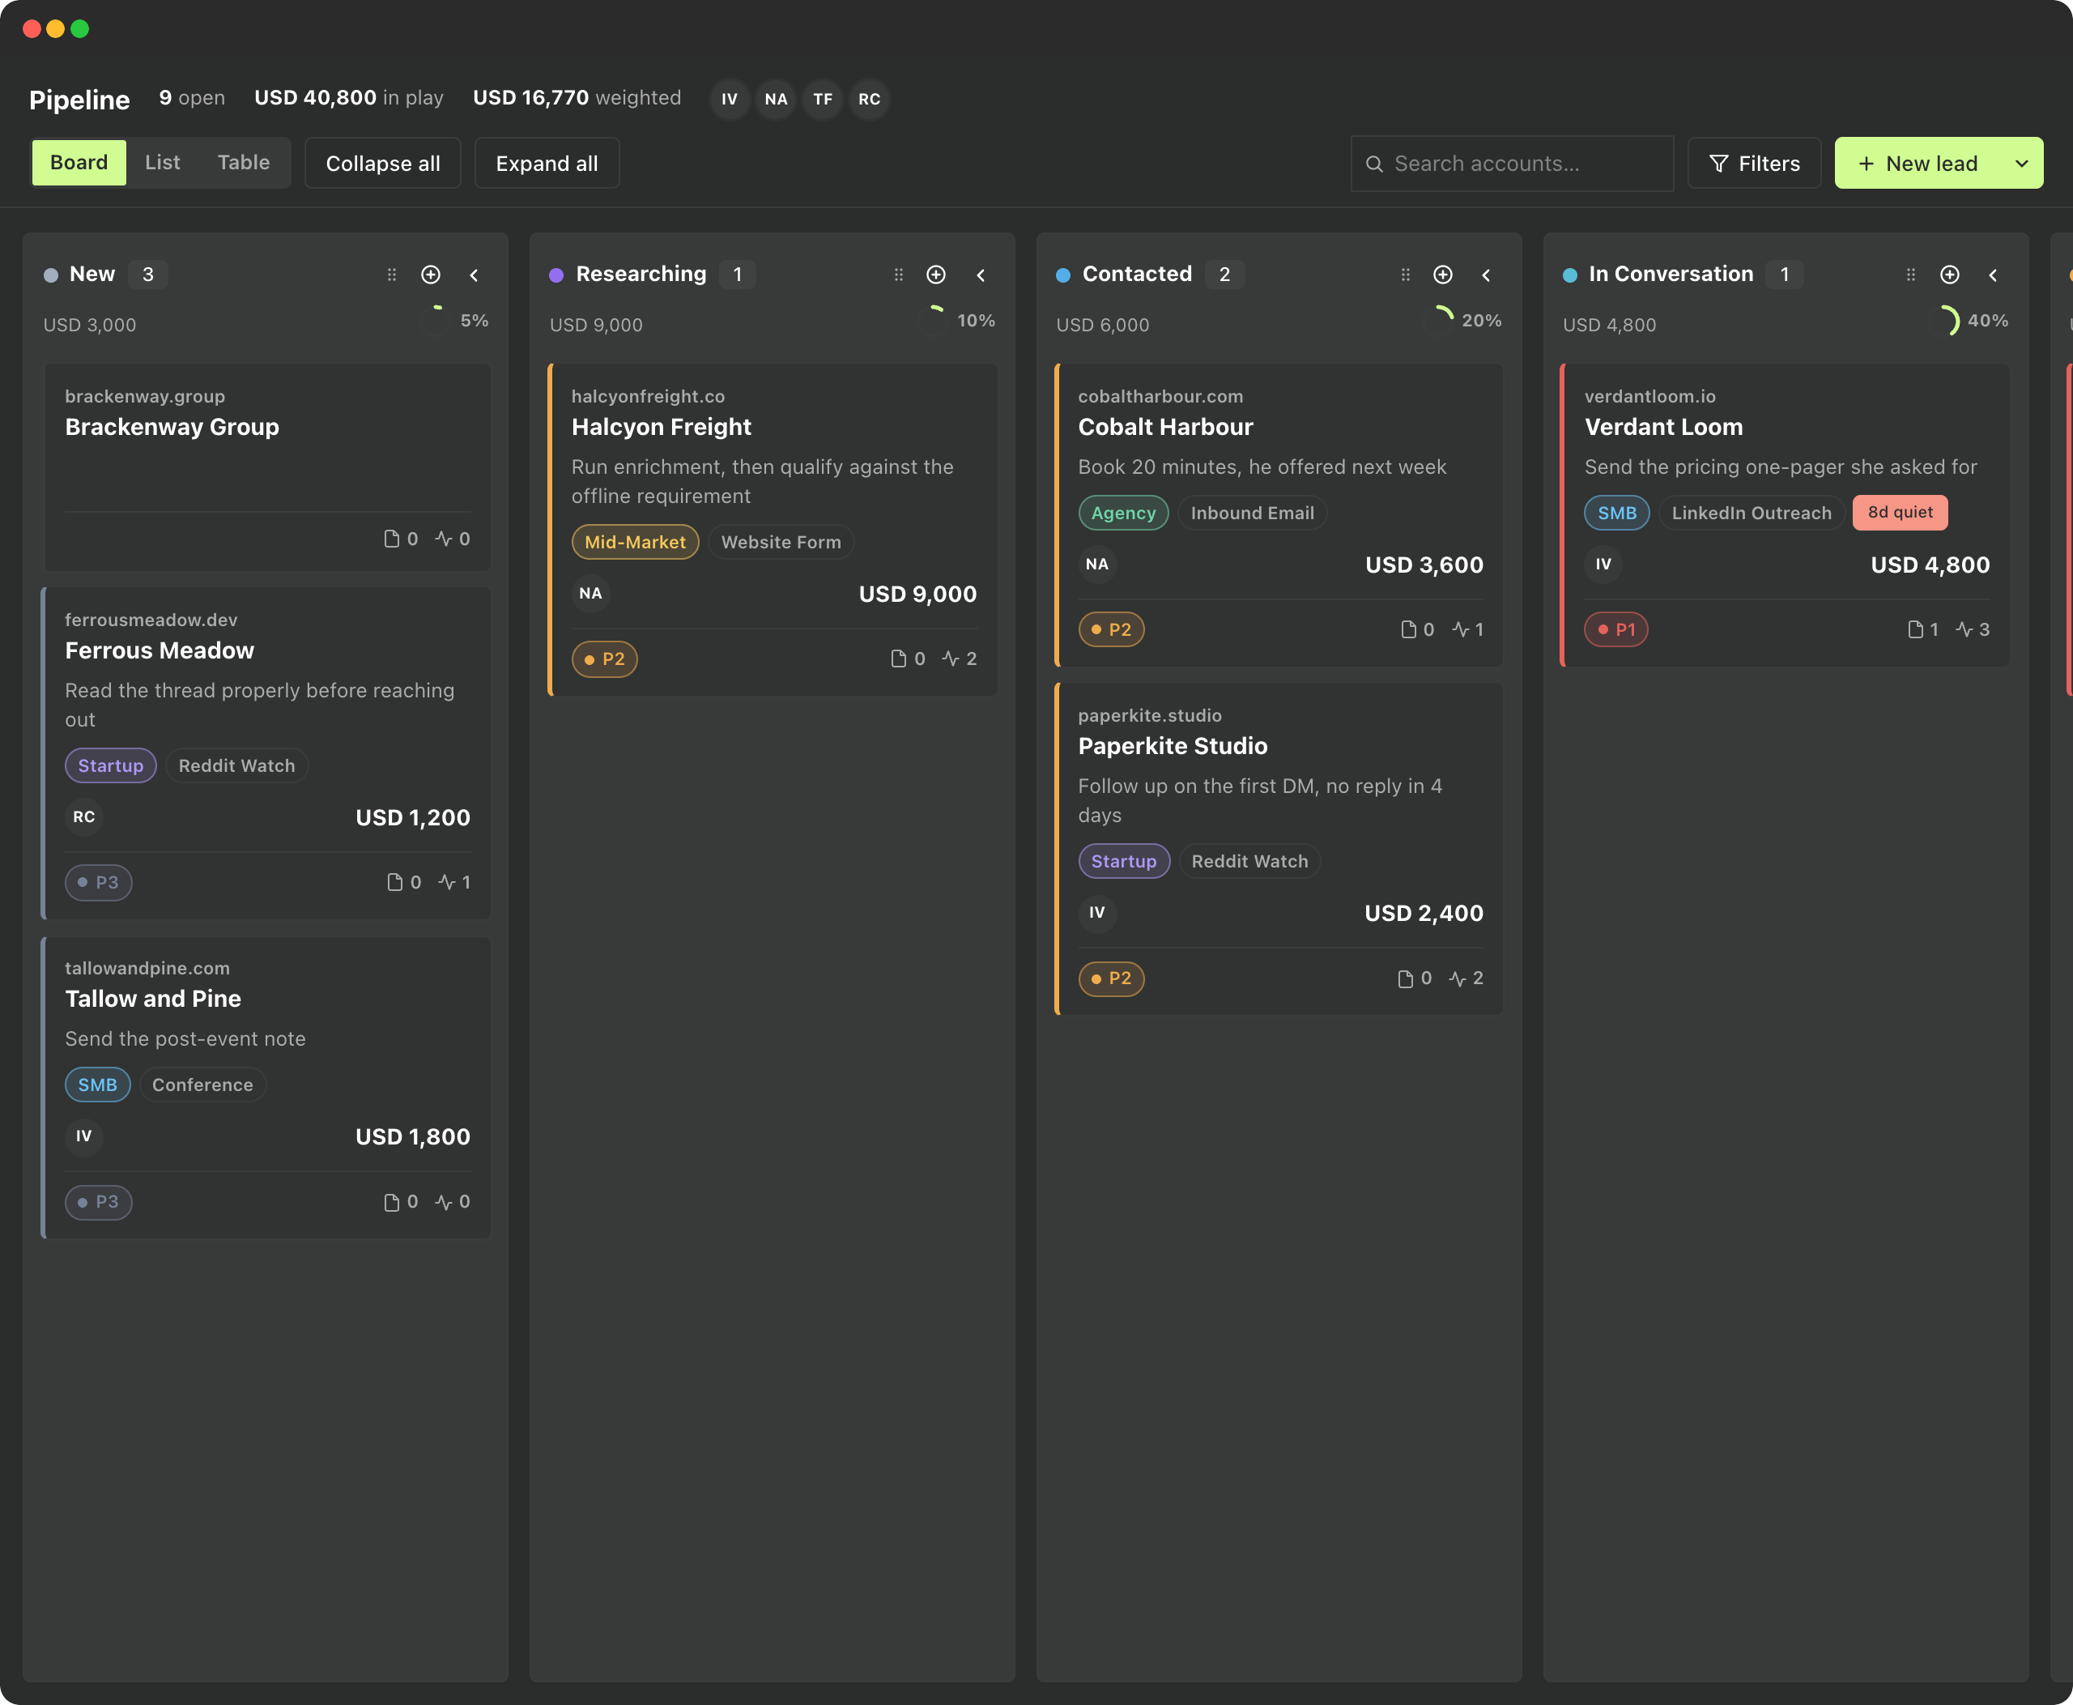Click activity icon on Paperkite Studio card
Screen dimensions: 2073x1705
(x=1458, y=979)
